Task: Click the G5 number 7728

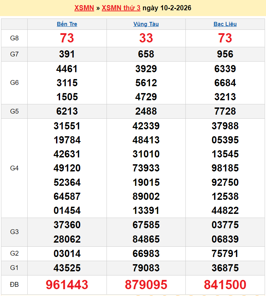Action: click(225, 111)
